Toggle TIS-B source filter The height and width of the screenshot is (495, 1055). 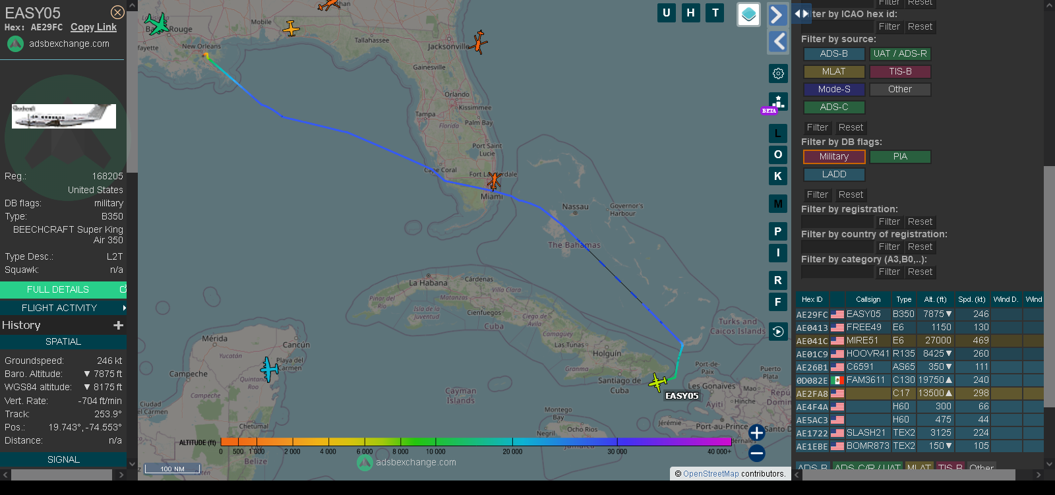click(x=900, y=72)
